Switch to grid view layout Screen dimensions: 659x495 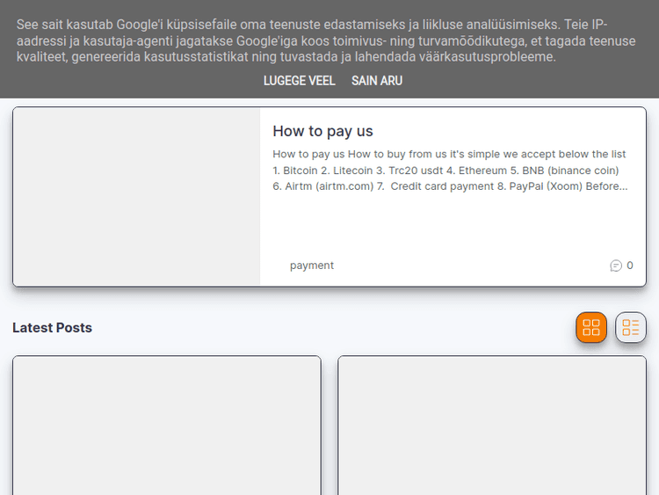pos(591,328)
